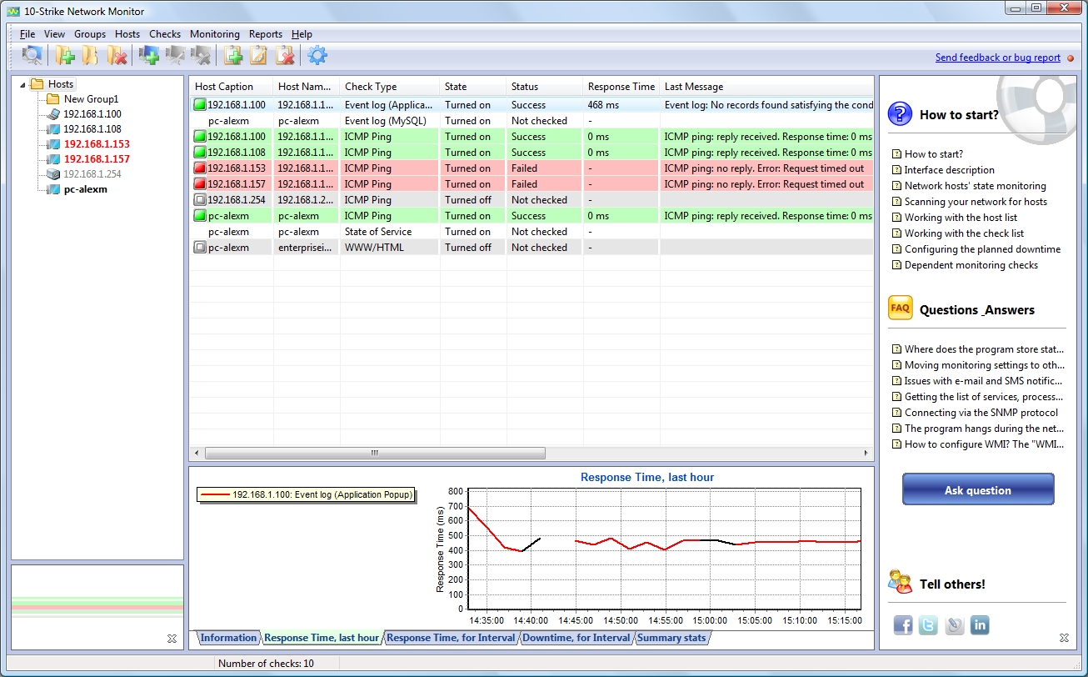Click the Ask question button

(977, 490)
